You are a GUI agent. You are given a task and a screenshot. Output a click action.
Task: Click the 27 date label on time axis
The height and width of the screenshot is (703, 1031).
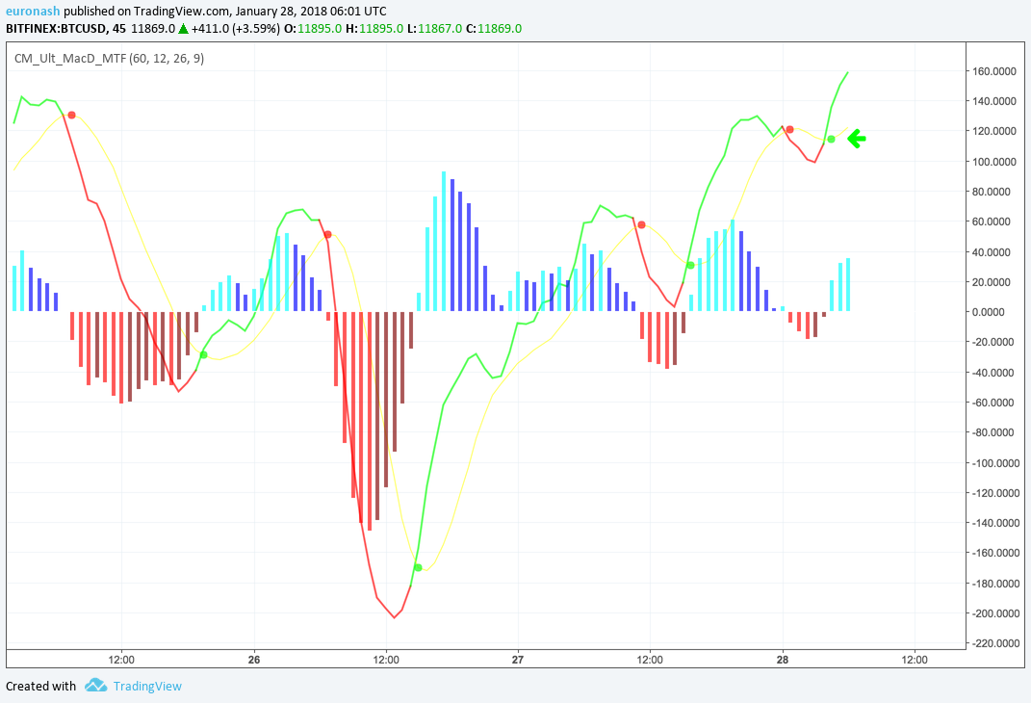tap(518, 660)
